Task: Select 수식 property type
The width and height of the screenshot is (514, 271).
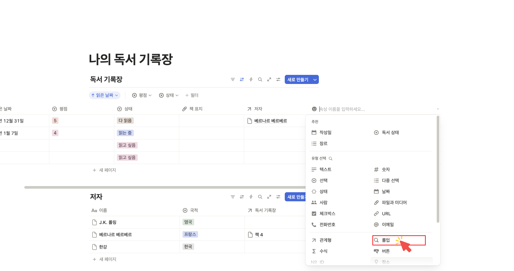Action: (339, 251)
